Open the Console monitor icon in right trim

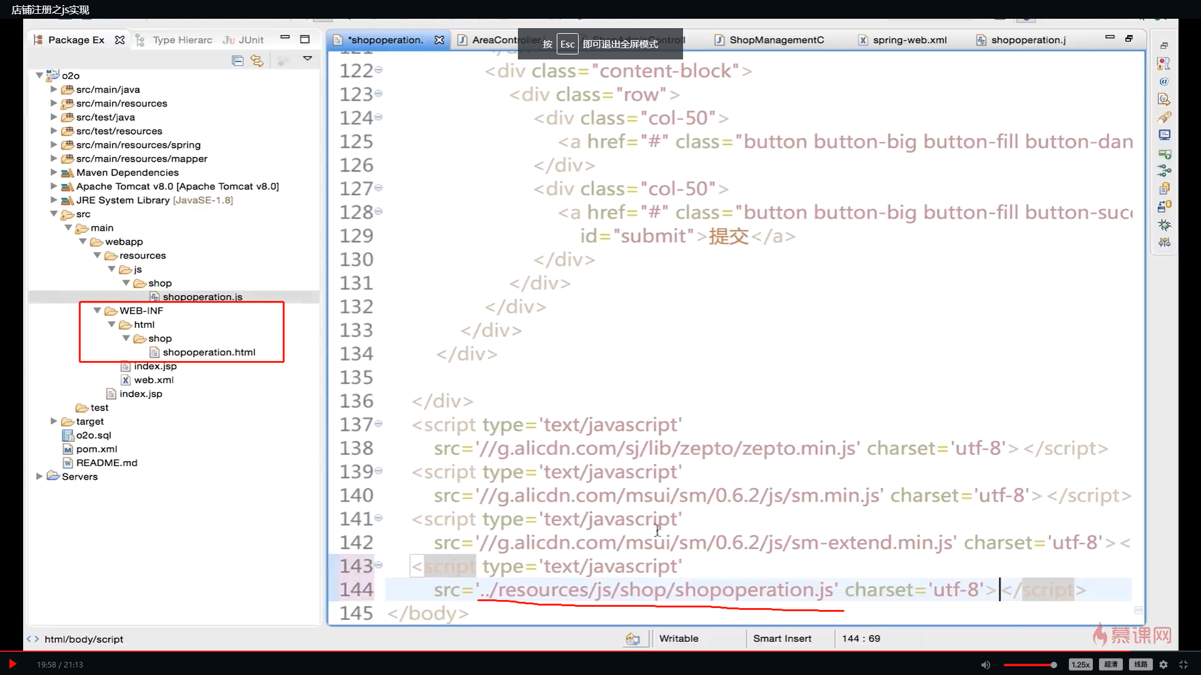coord(1164,135)
